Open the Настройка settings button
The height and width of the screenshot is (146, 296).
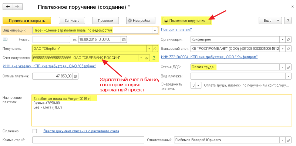pos(141,21)
